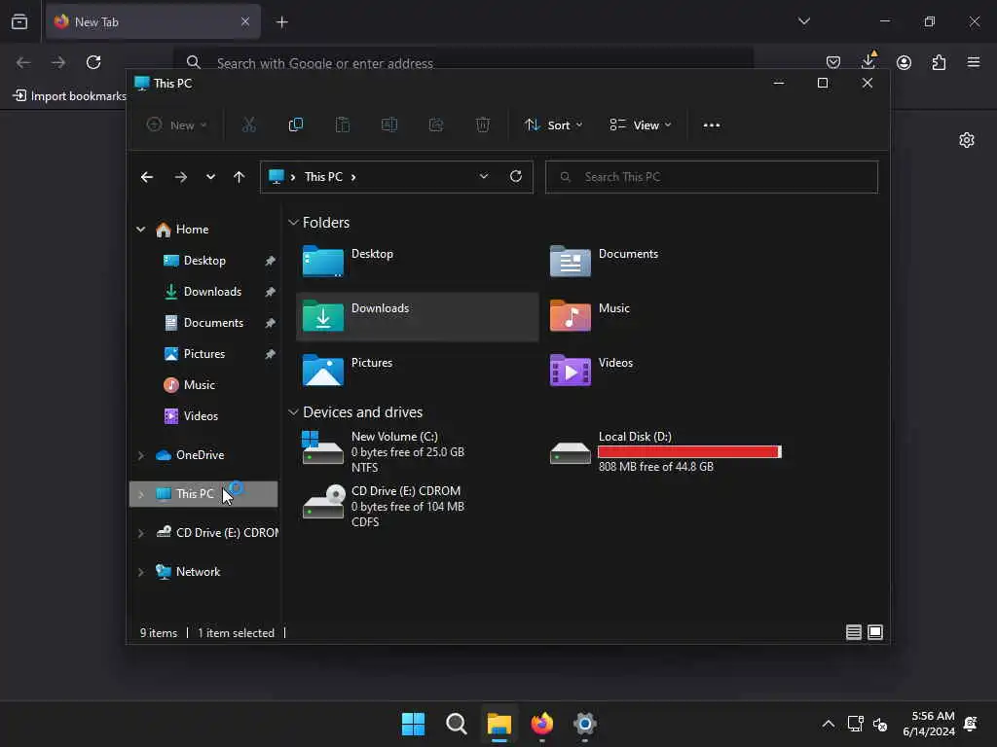
Task: Open Firefox extensions puzzle icon
Action: [939, 62]
